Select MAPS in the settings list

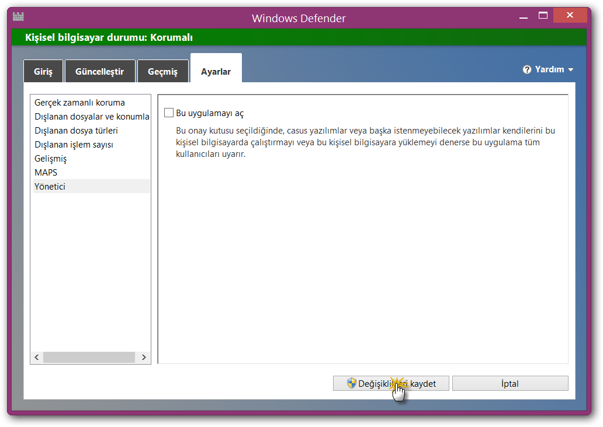[x=92, y=173]
